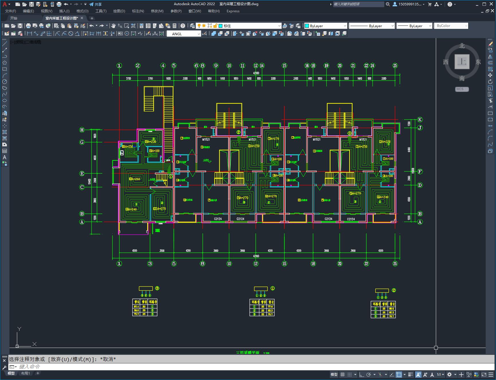
Task: Click the 共享 share button
Action: 95,4
